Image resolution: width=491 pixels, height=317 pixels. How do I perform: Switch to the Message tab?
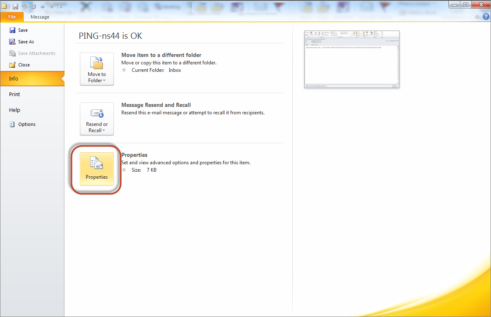tap(40, 17)
